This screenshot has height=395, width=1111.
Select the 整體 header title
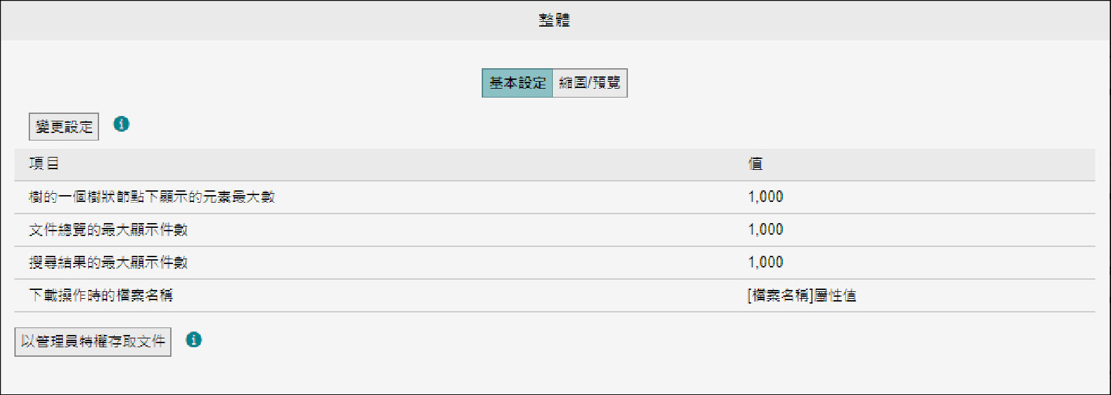pyautogui.click(x=554, y=20)
